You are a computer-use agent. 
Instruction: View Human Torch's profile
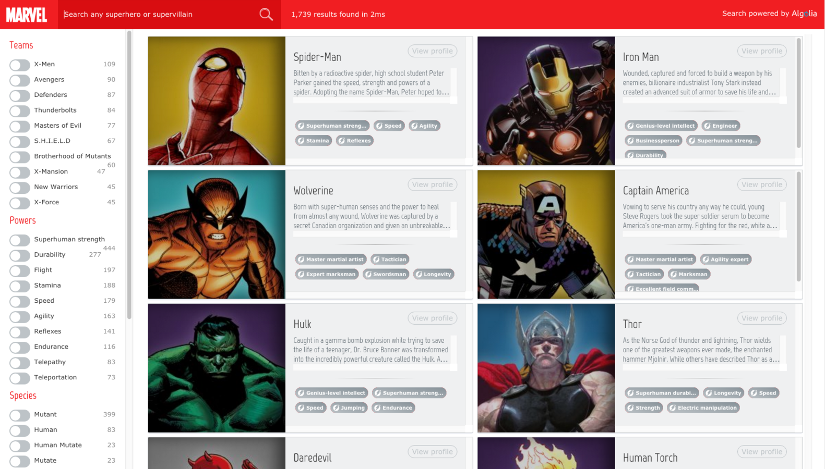[x=762, y=452]
